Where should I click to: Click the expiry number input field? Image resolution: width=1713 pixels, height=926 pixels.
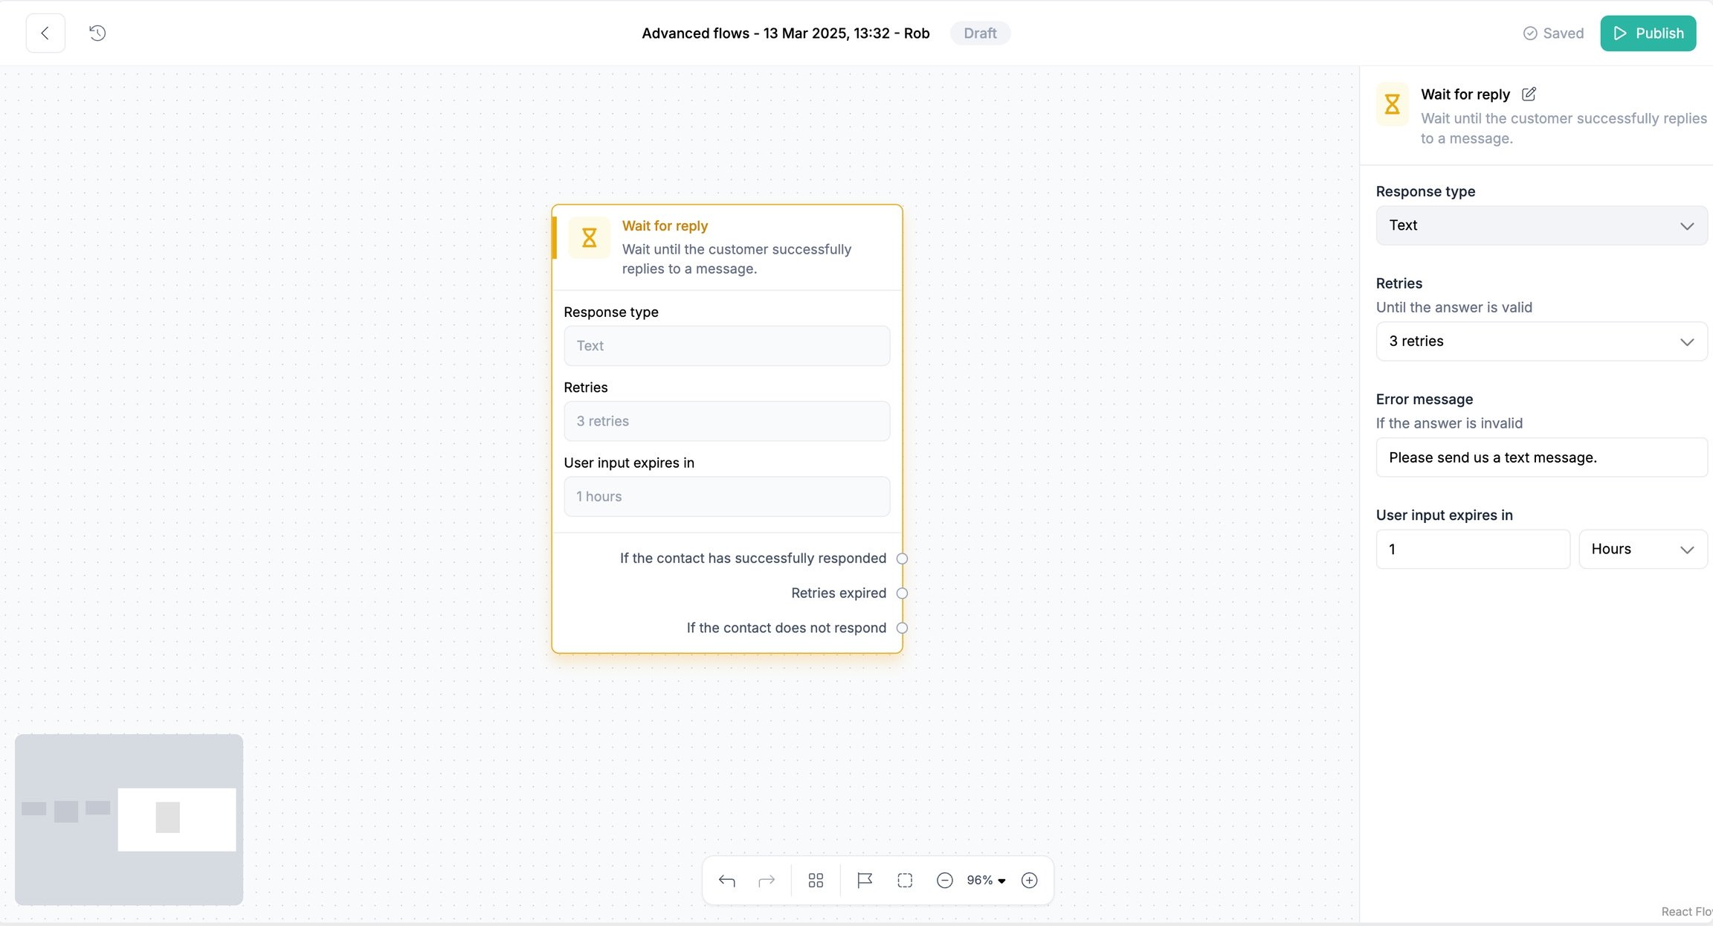pos(1472,549)
